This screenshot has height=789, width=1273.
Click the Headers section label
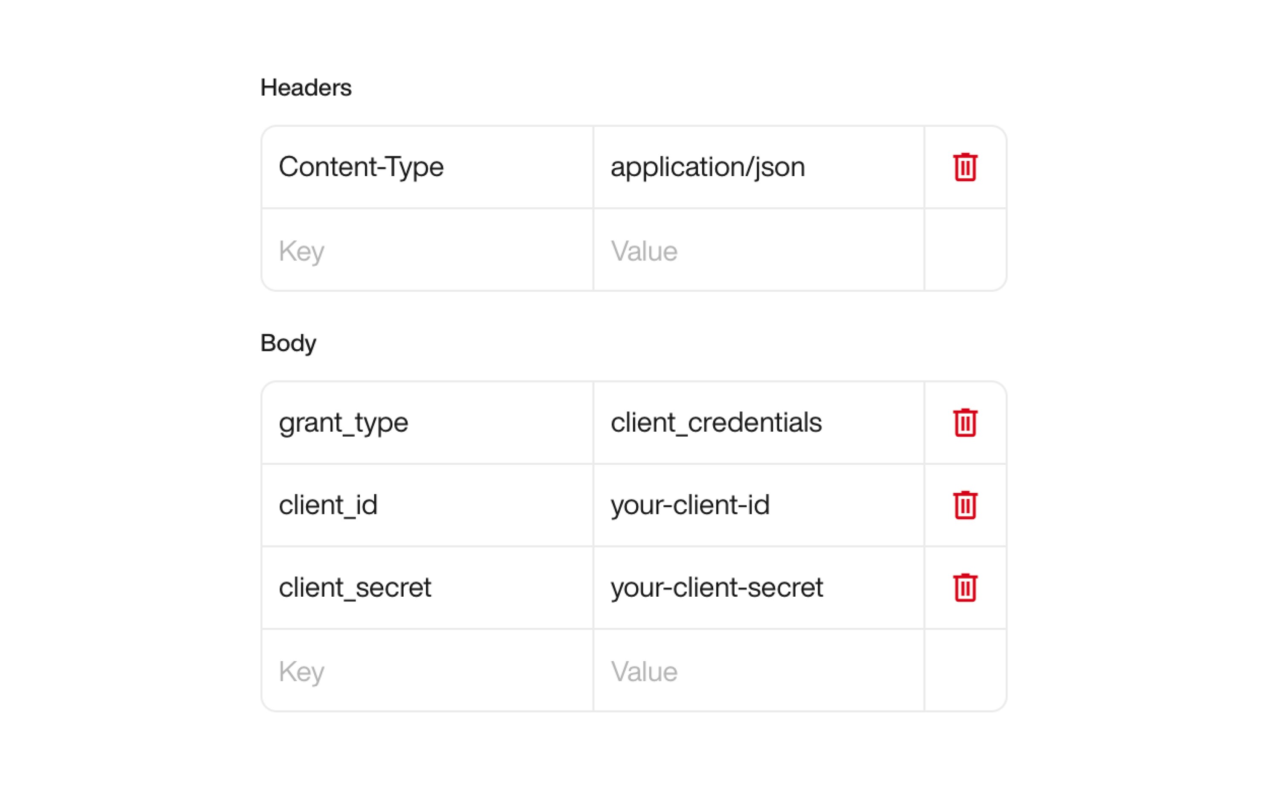pos(306,87)
